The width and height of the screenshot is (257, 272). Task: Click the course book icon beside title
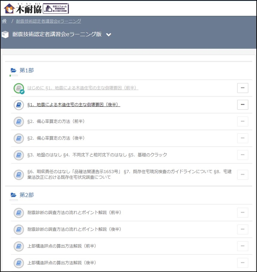click(5, 34)
